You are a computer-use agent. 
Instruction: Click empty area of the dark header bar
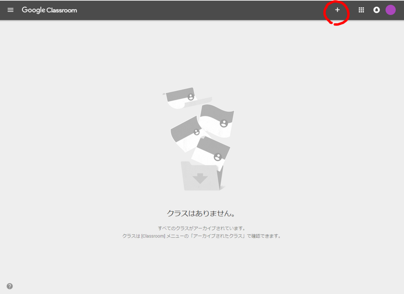(196, 10)
